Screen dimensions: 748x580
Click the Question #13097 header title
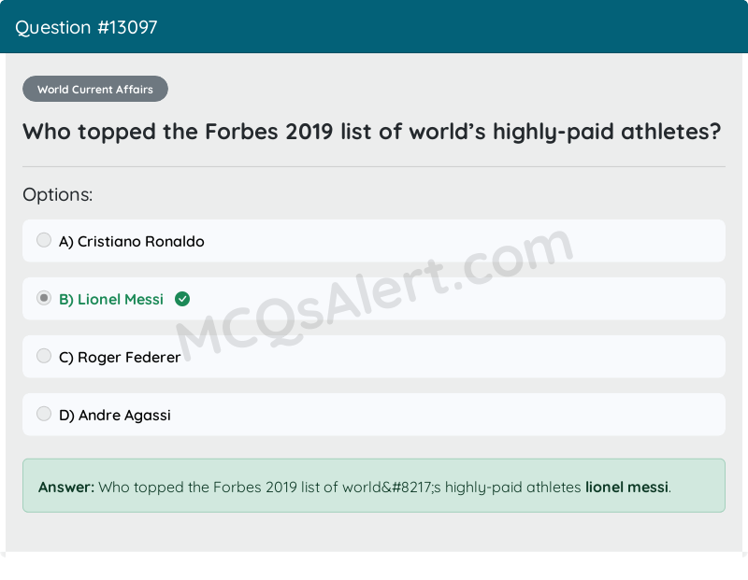86,27
